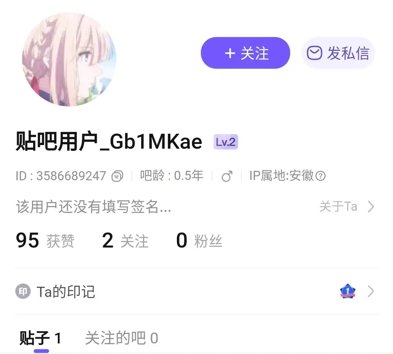
Task: Tap the envelope icon in 发私信
Action: pos(314,53)
